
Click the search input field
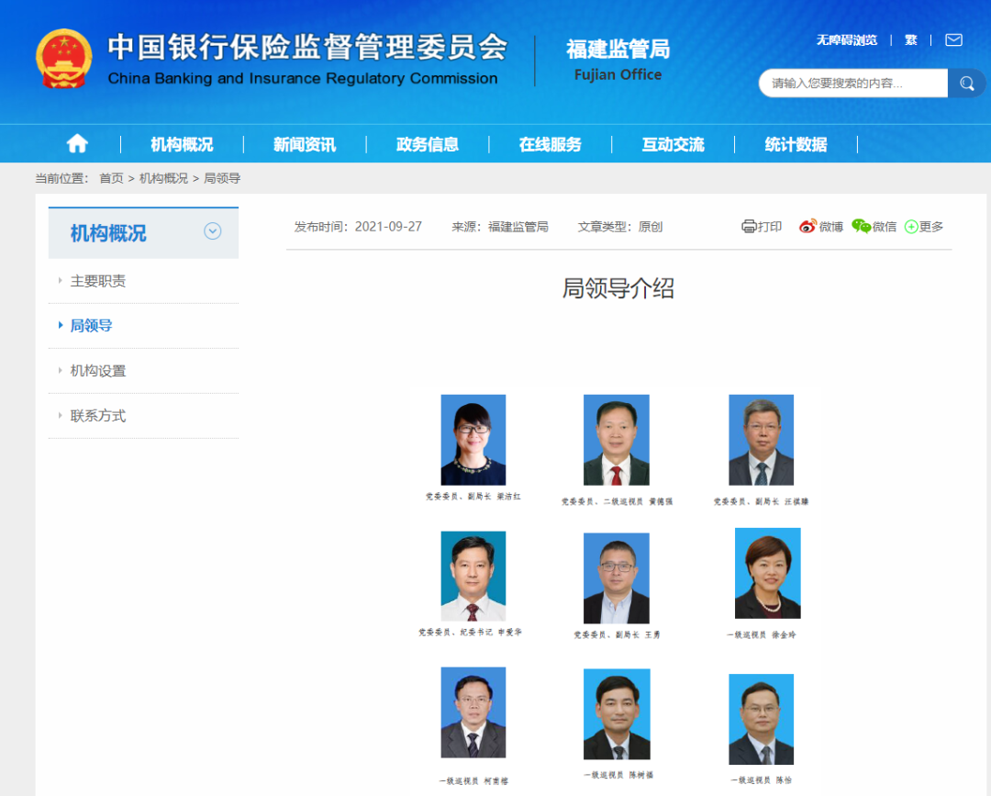[x=852, y=84]
